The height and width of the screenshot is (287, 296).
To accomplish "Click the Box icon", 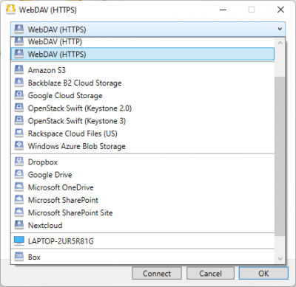I will pyautogui.click(x=19, y=257).
